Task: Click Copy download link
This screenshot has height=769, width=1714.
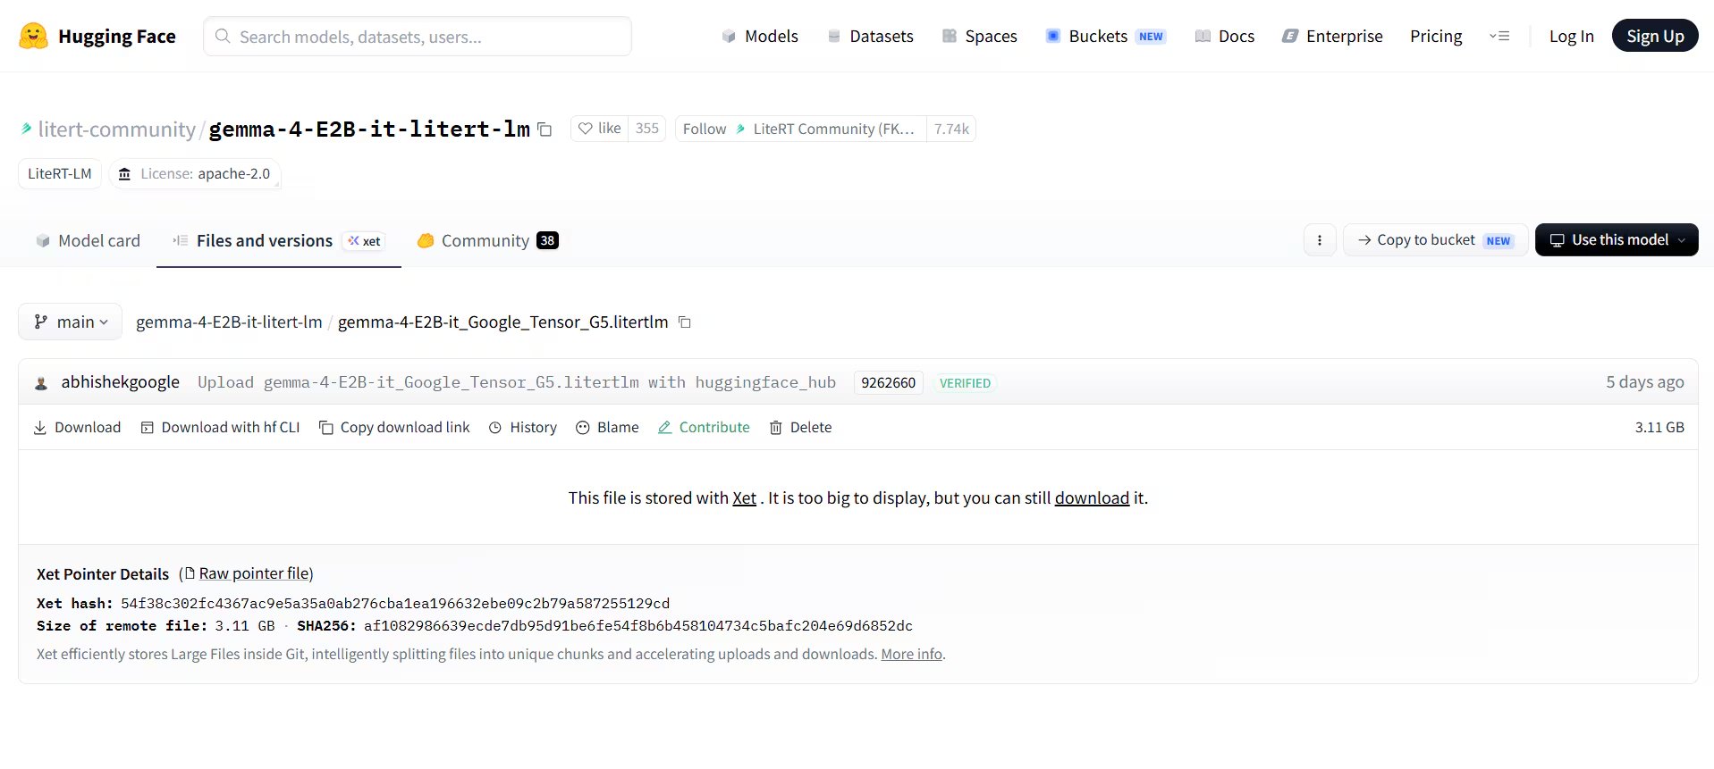Action: 394,428
